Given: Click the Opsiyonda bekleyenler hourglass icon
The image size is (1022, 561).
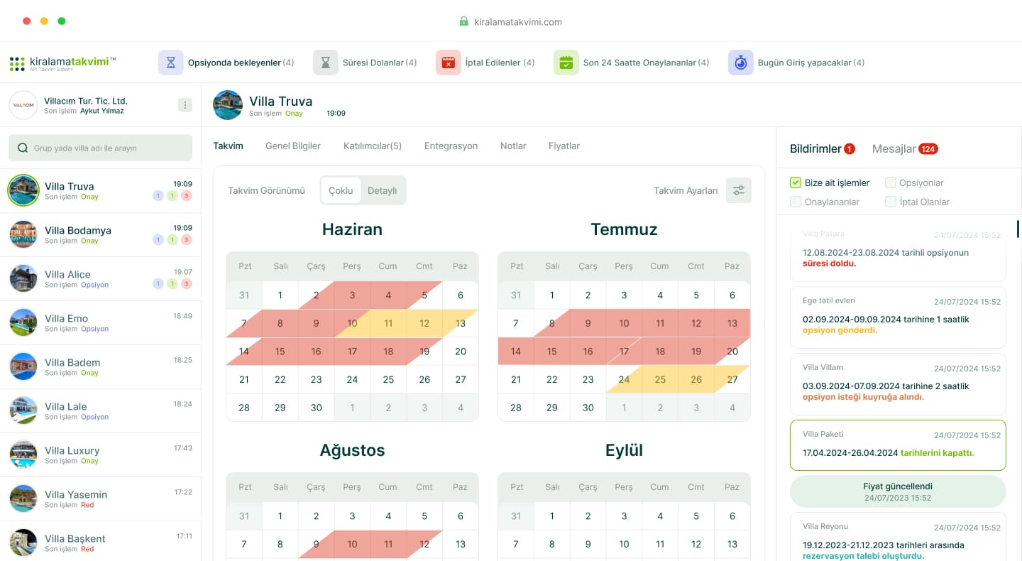Looking at the screenshot, I should (170, 62).
